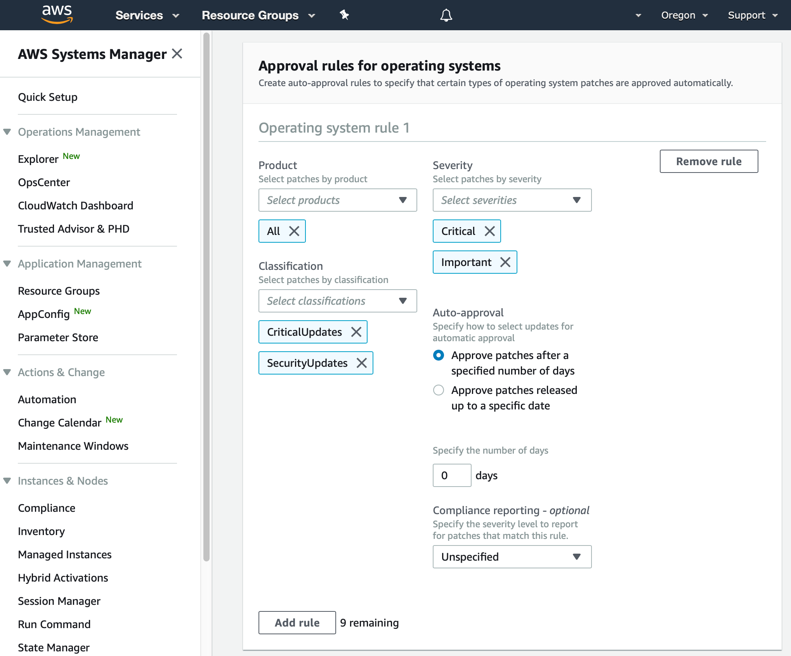The width and height of the screenshot is (791, 656).
Task: Open the Unspecified compliance reporting dropdown
Action: 512,557
